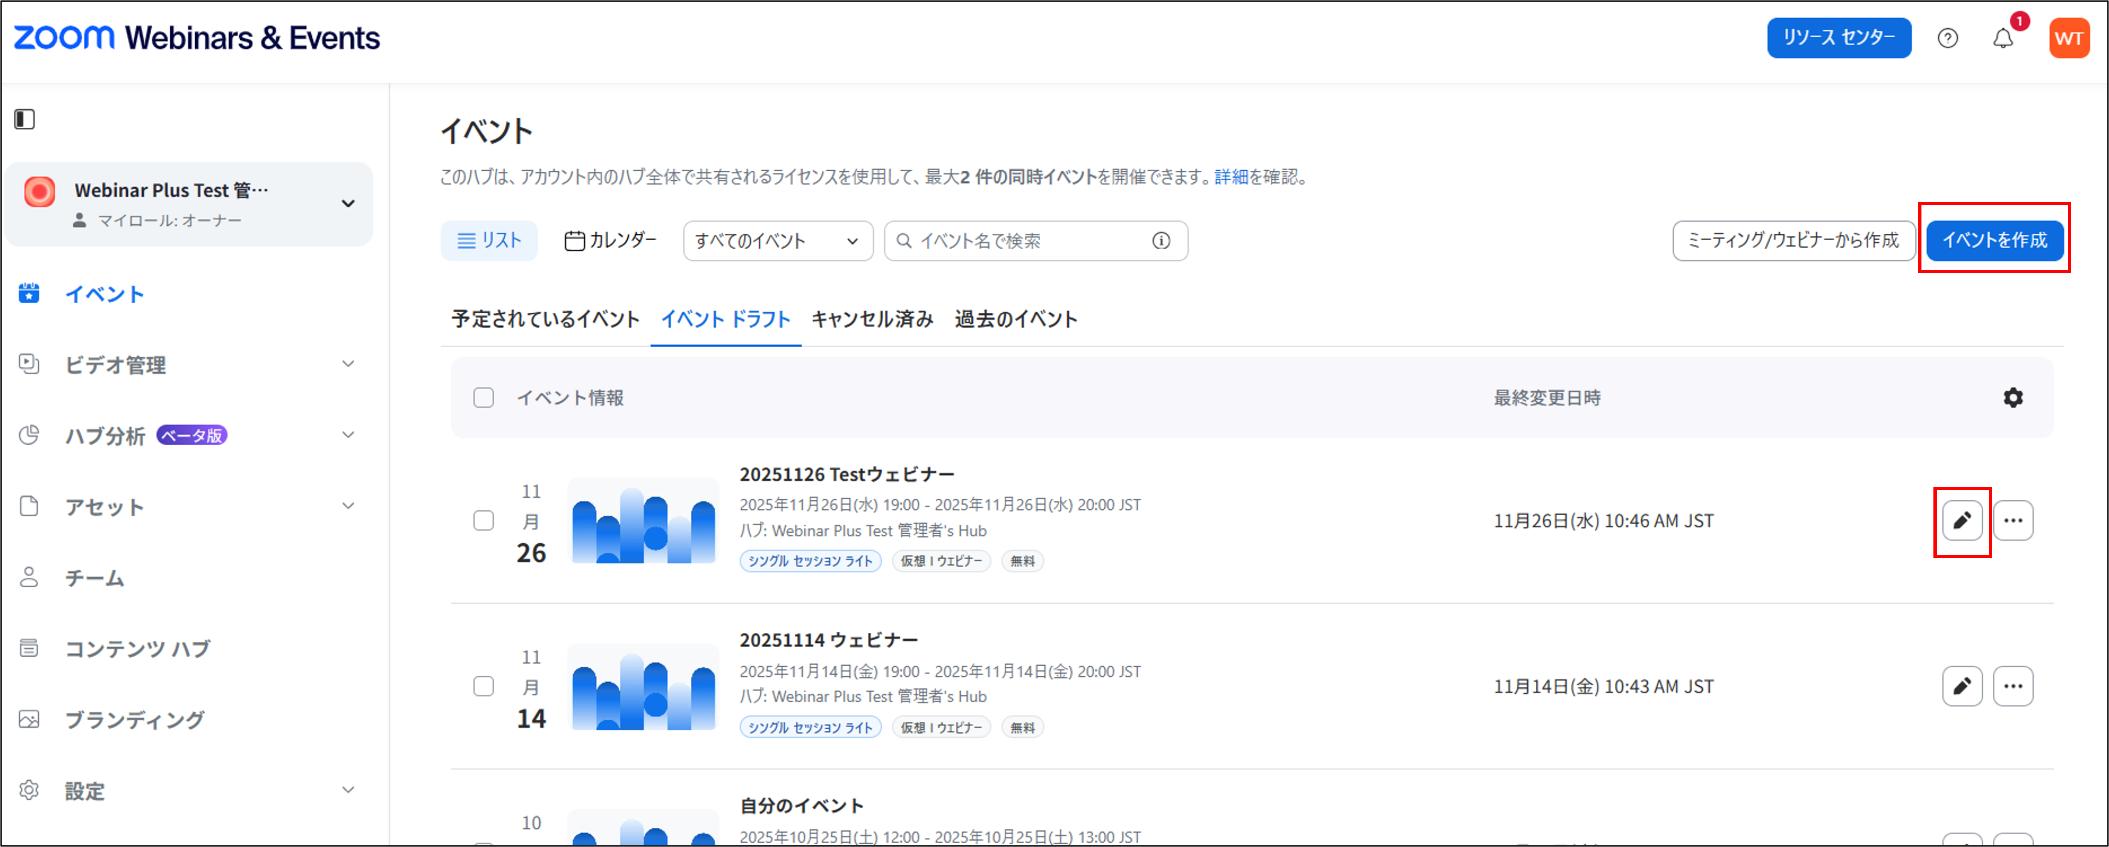
Task: Open the すべてのイベント filter dropdown
Action: pos(778,241)
